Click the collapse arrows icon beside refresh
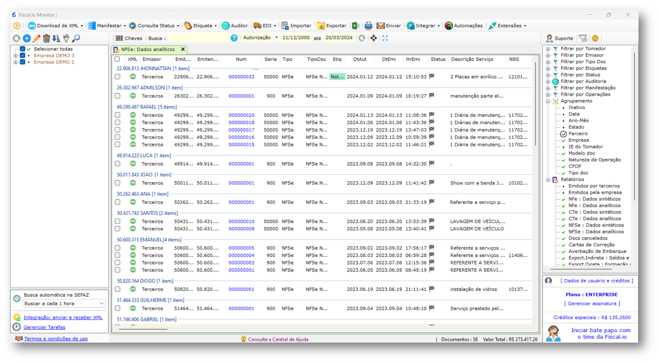This screenshot has width=659, height=363. tap(374, 38)
